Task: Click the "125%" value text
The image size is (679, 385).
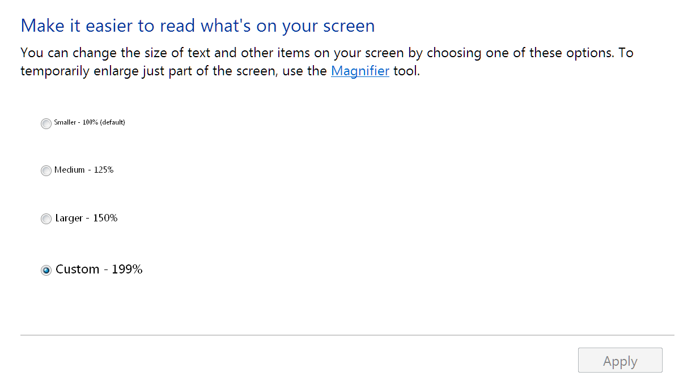Action: [x=104, y=170]
